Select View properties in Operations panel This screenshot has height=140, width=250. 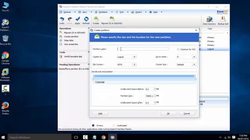pyautogui.click(x=71, y=44)
